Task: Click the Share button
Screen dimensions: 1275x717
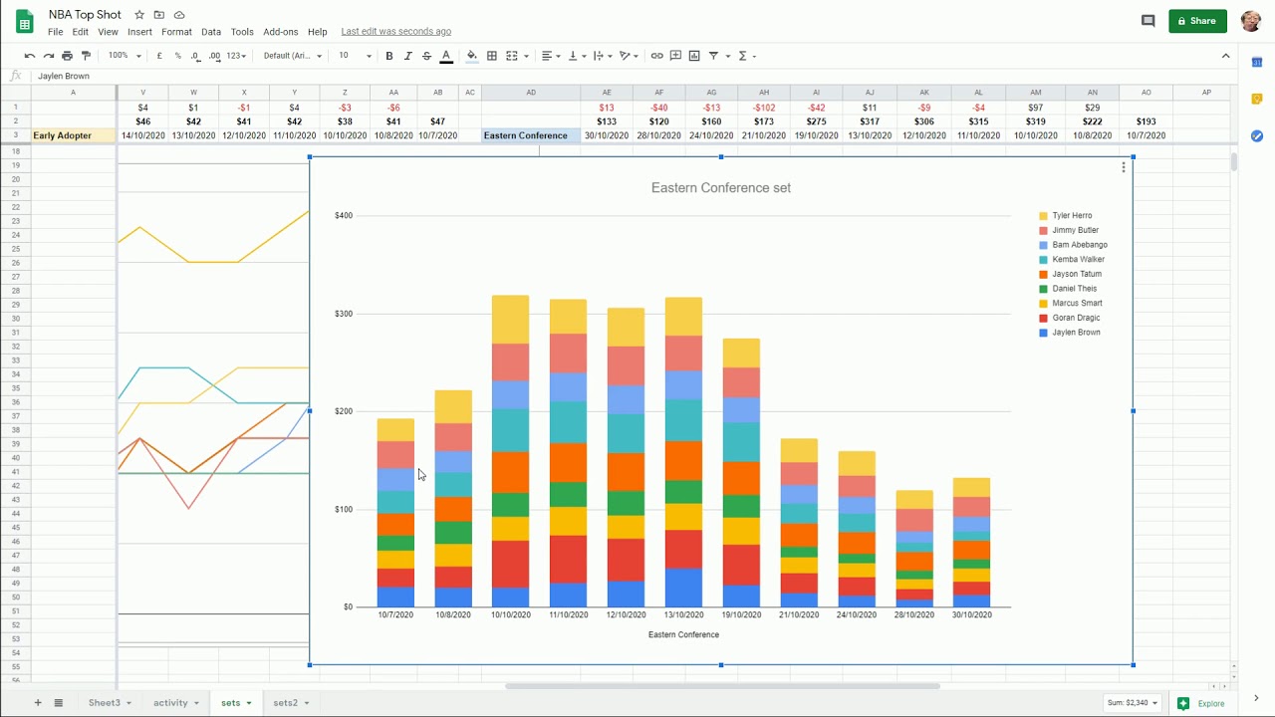Action: click(x=1197, y=21)
